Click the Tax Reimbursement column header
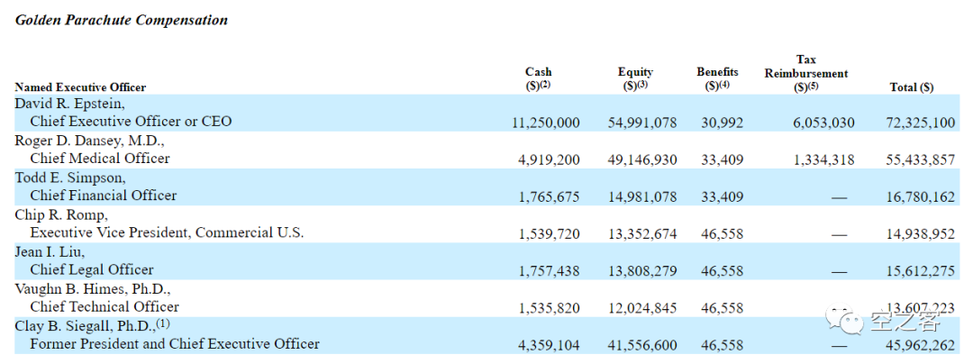The image size is (973, 364). point(806,73)
